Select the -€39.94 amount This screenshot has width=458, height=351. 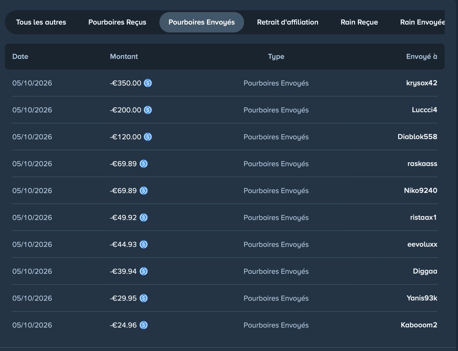click(123, 271)
